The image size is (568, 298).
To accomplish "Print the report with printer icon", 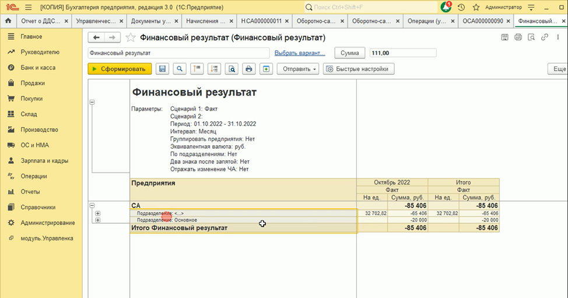I will pyautogui.click(x=249, y=69).
